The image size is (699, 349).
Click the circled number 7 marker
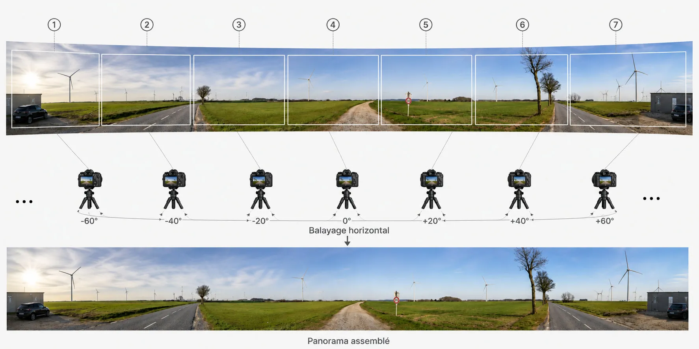coord(616,25)
